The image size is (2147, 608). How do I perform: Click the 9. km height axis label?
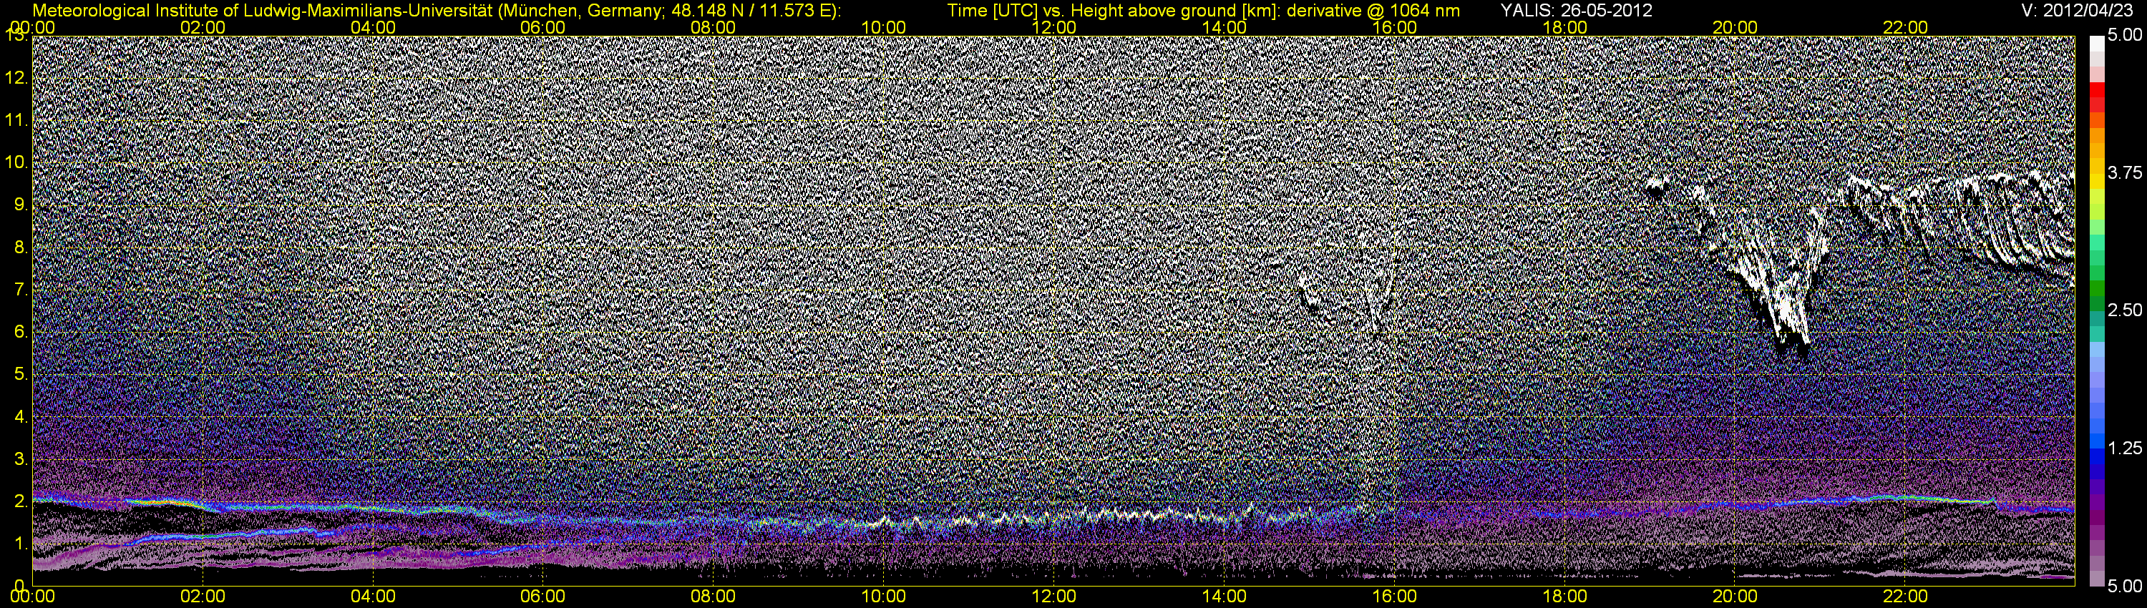click(x=20, y=205)
